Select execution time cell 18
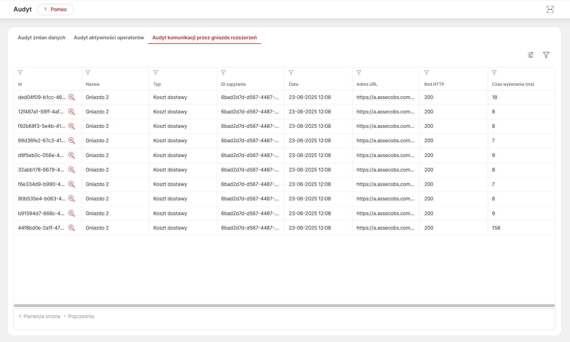Viewport: 570px width, 342px height. click(494, 97)
